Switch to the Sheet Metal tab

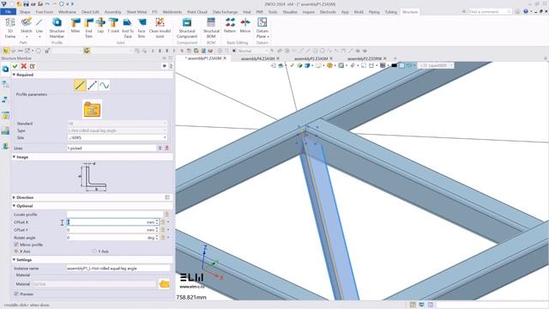136,12
